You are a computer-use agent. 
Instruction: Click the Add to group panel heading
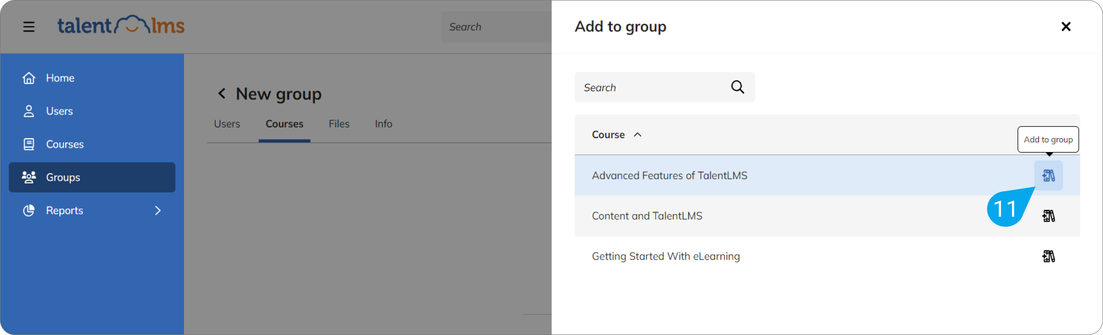(620, 27)
